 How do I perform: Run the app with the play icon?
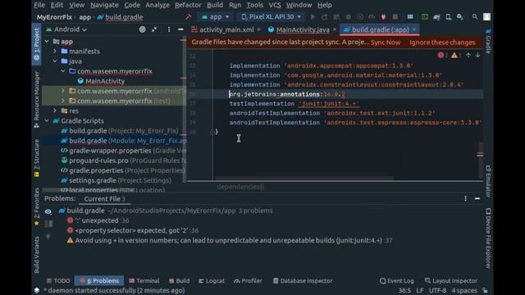313,16
